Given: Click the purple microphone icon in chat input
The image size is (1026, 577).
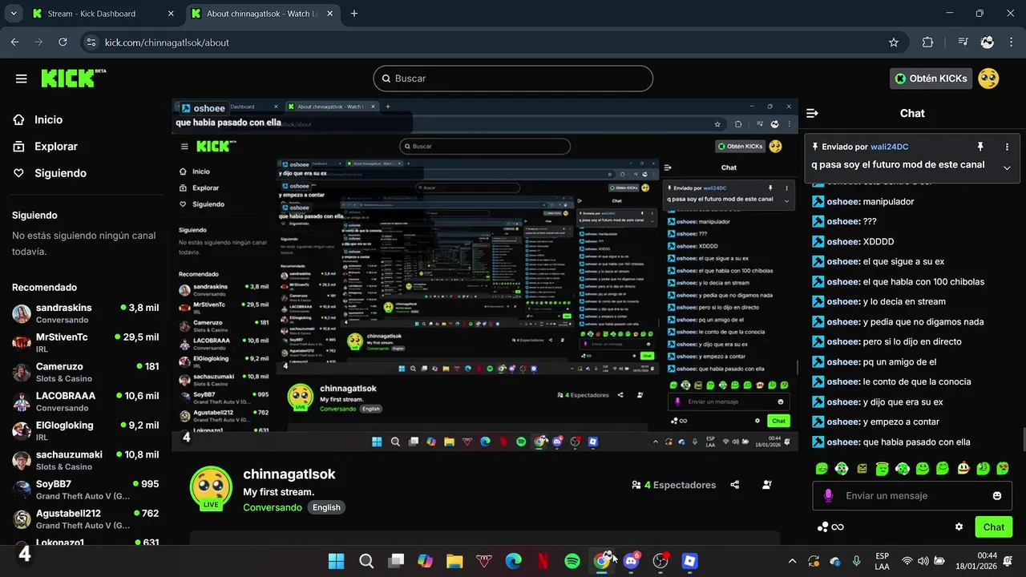Looking at the screenshot, I should coord(828,496).
